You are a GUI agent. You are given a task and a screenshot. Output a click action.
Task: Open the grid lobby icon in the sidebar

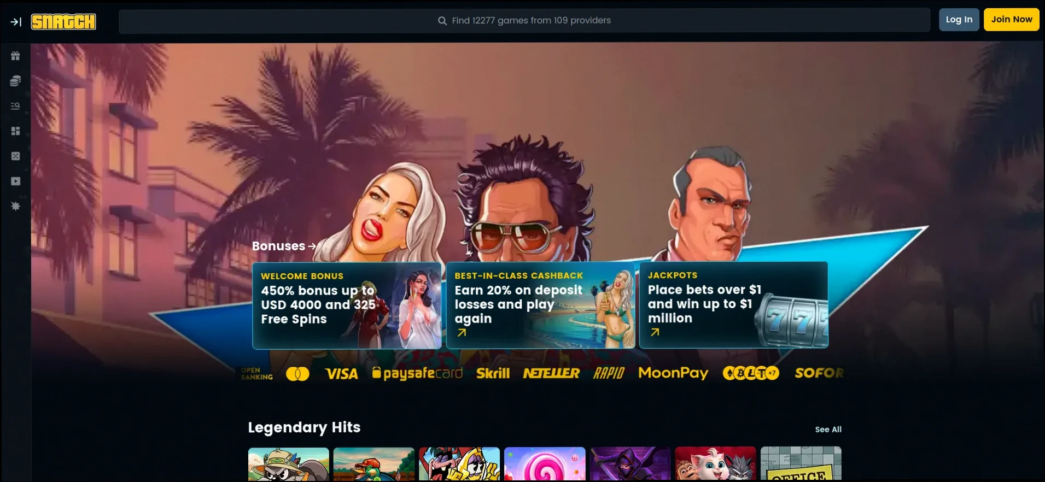(15, 131)
